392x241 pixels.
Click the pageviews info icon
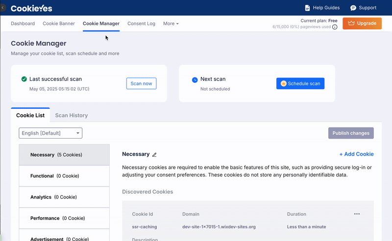click(335, 27)
